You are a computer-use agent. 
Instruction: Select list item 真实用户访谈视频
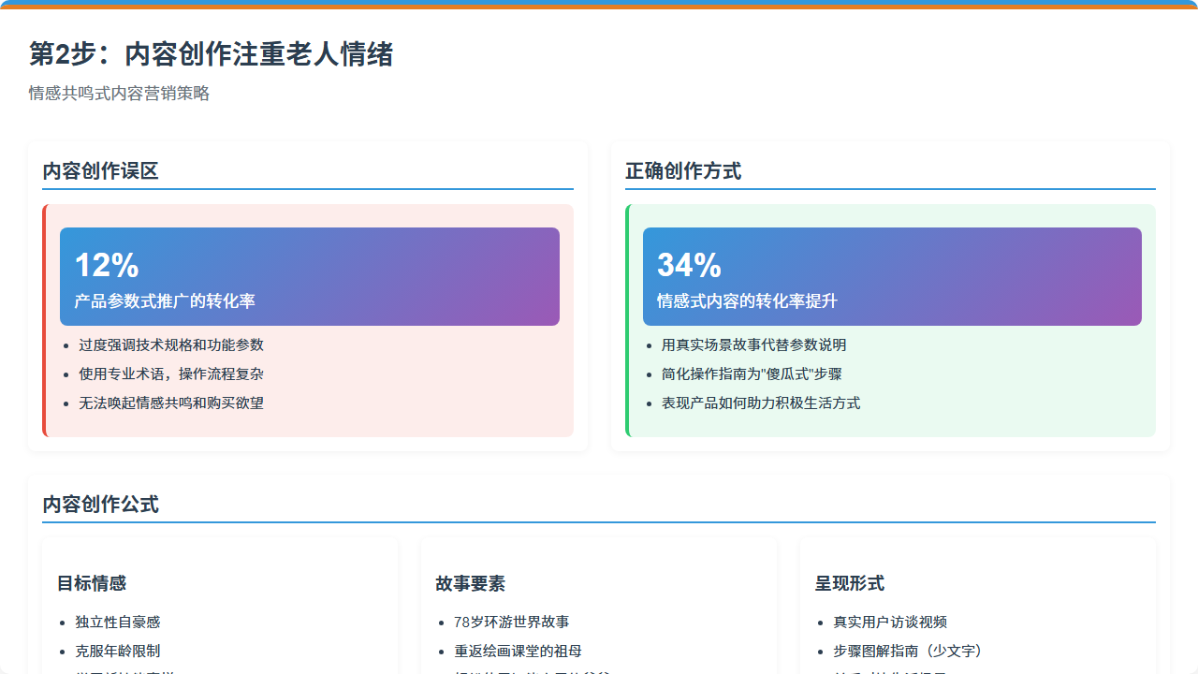[x=890, y=623]
